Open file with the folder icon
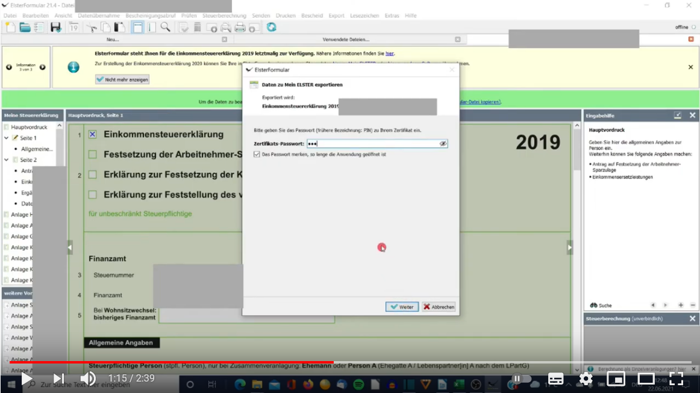This screenshot has width=700, height=393. tap(25, 27)
